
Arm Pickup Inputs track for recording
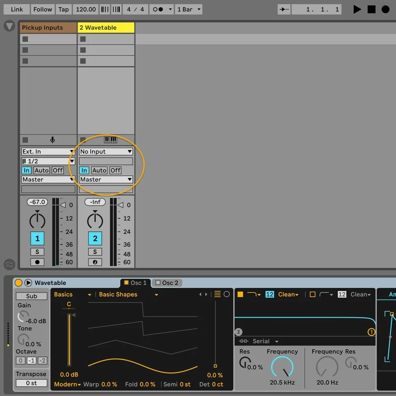pyautogui.click(x=37, y=262)
